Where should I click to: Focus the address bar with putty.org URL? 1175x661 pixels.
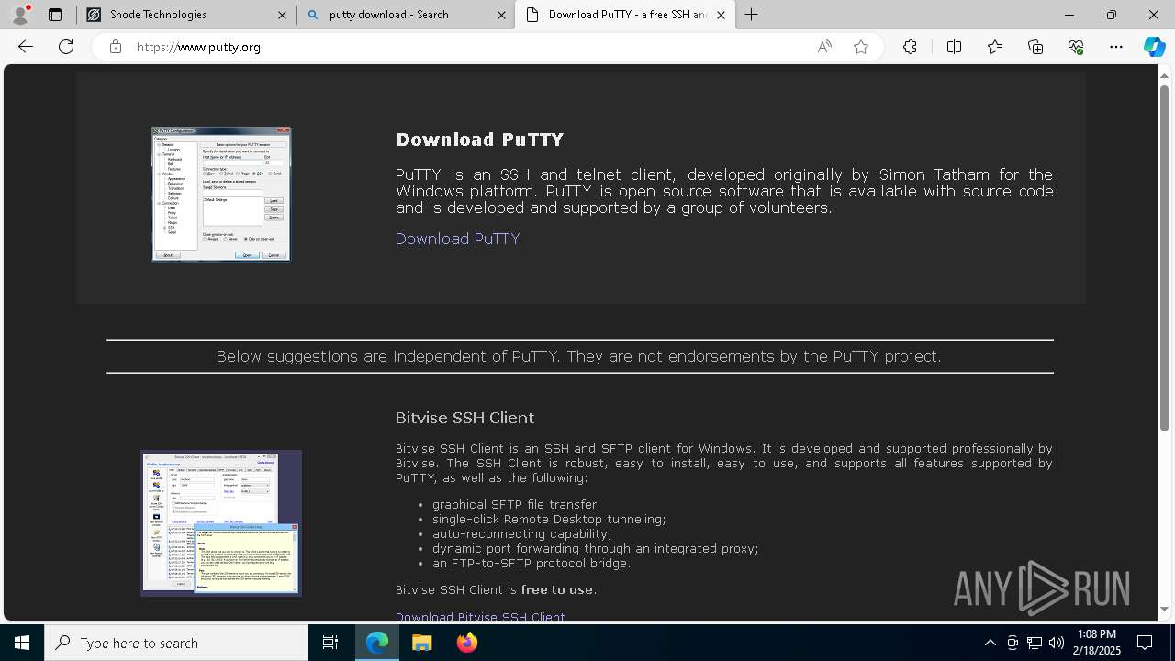[x=468, y=47]
